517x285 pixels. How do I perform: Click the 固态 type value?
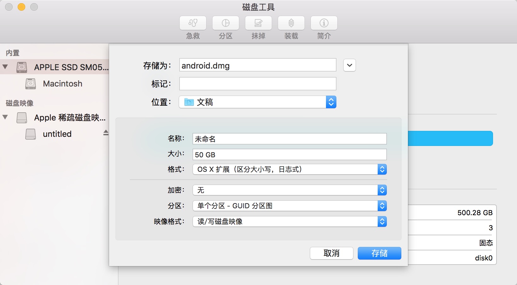[486, 243]
